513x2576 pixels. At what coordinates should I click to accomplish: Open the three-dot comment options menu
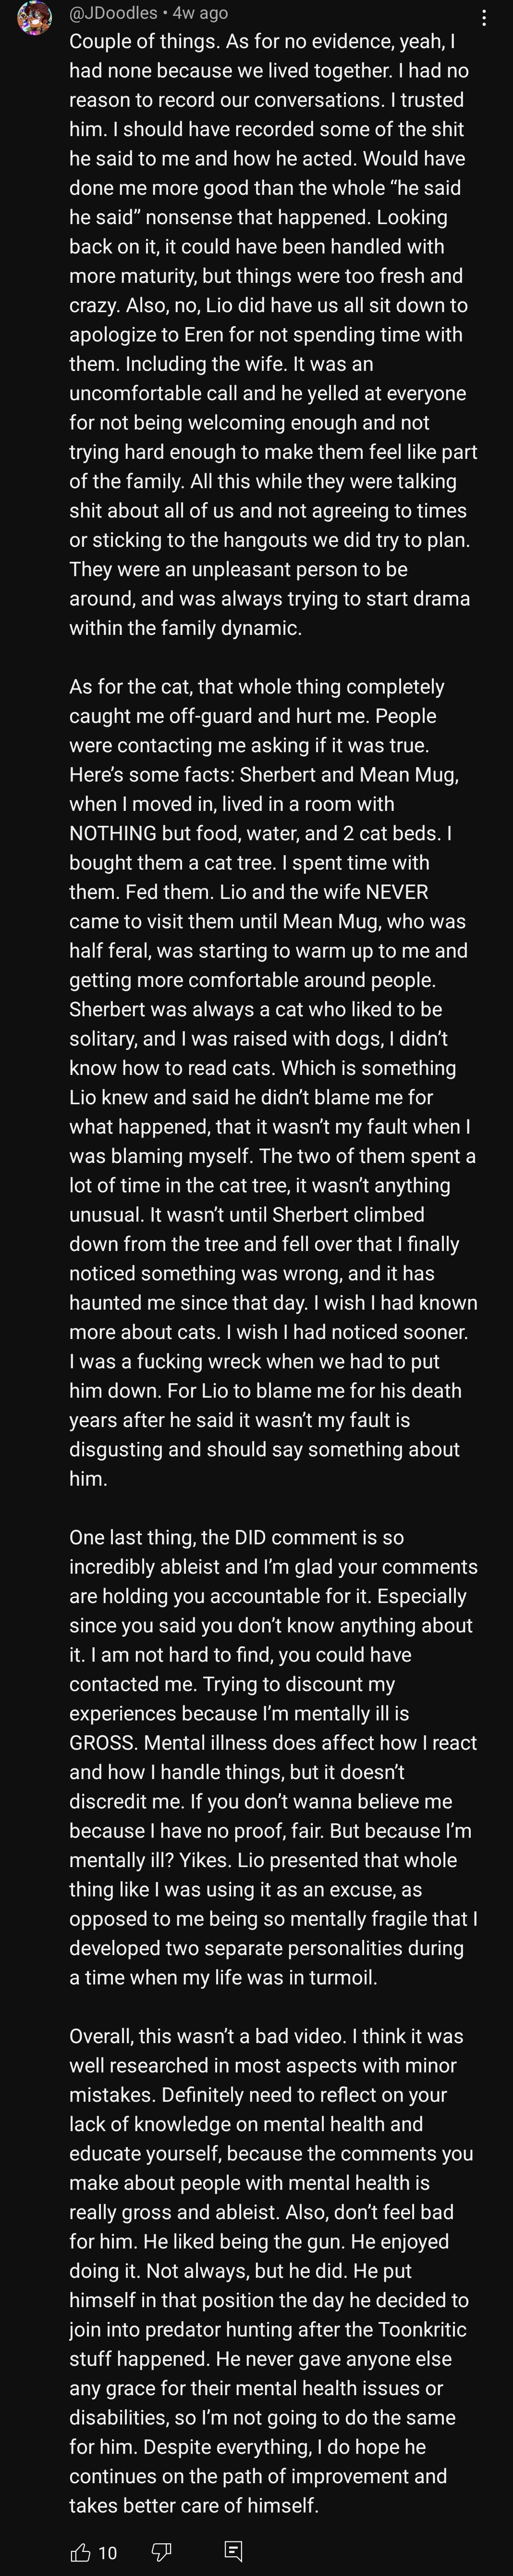[x=484, y=18]
